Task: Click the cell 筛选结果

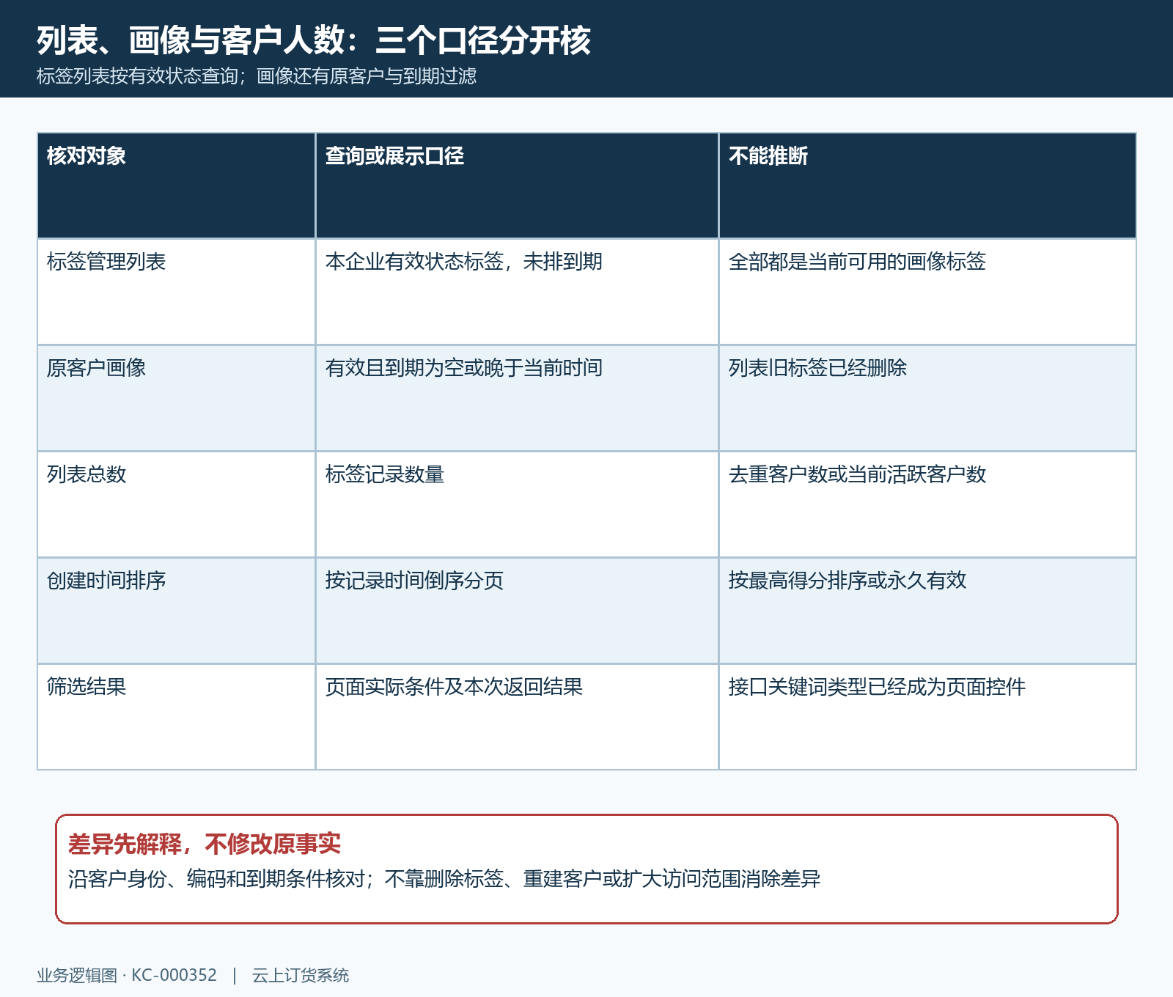Action: click(x=177, y=717)
